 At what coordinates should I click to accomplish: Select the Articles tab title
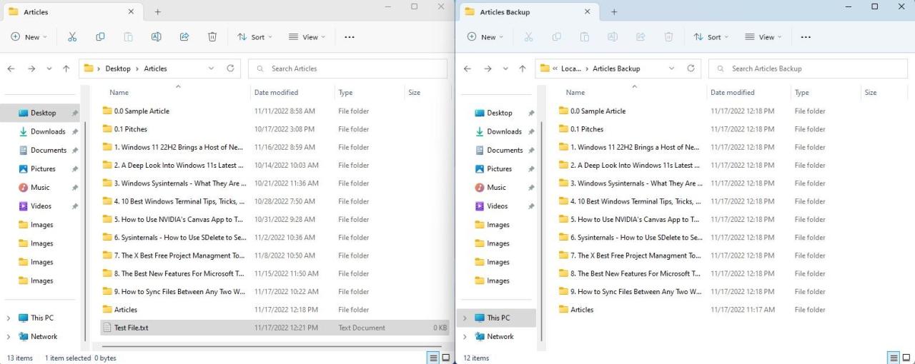point(36,12)
